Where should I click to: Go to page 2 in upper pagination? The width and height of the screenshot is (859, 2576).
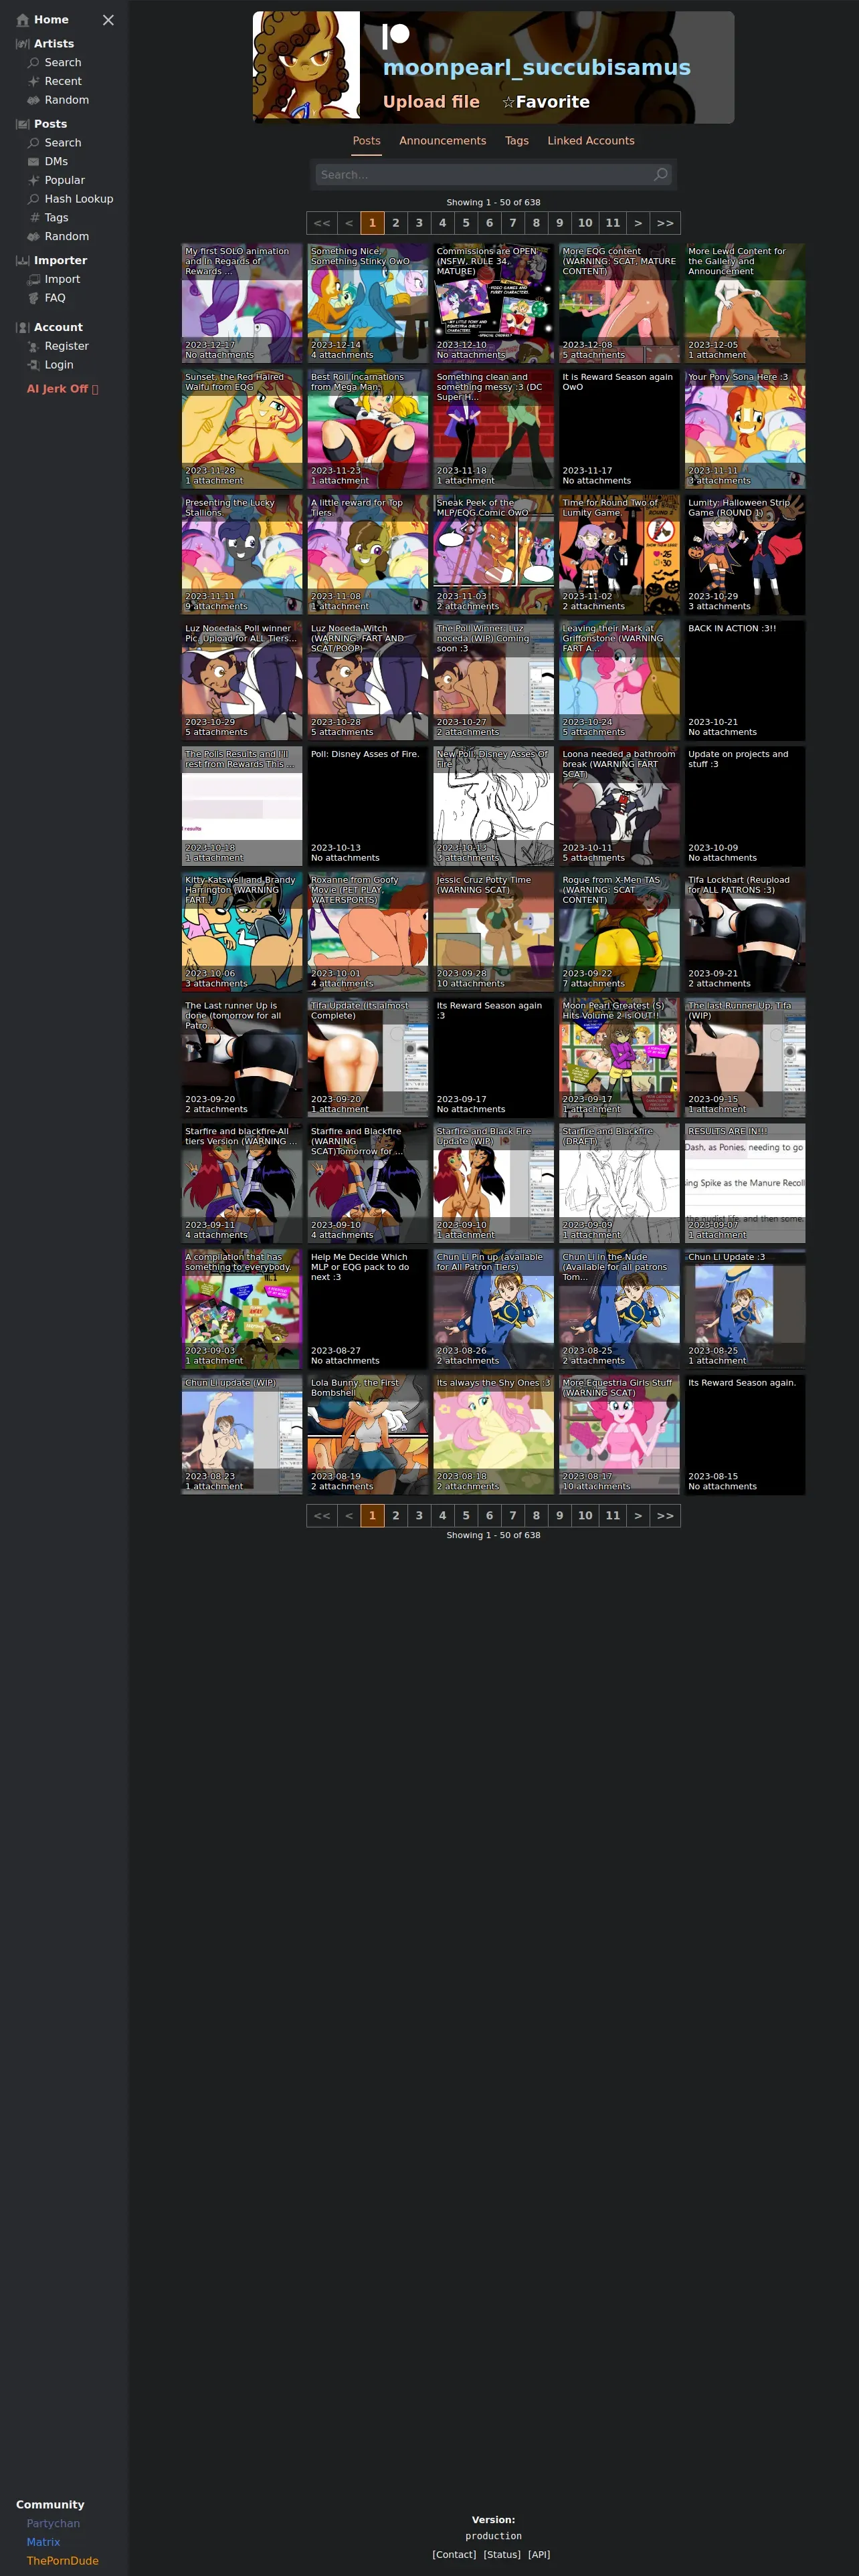click(x=396, y=224)
